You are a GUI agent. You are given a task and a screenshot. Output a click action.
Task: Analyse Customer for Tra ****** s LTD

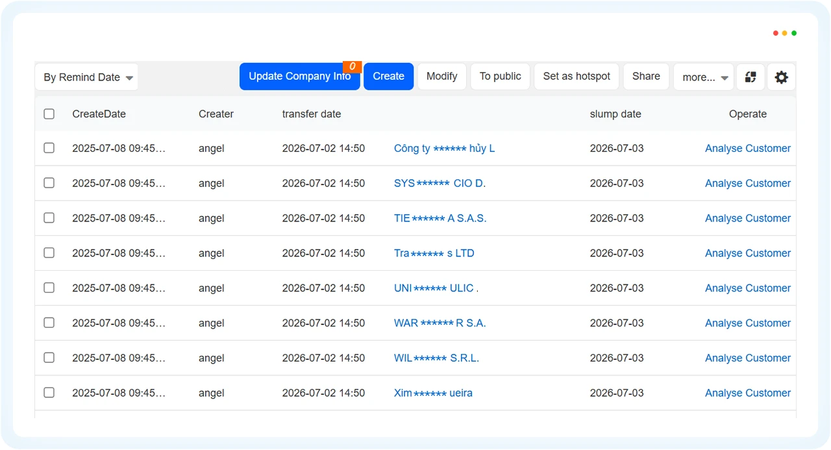point(748,253)
